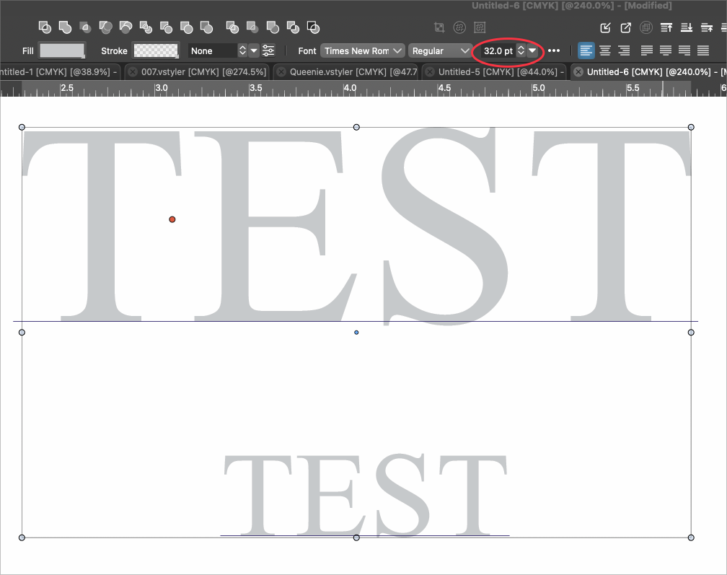Click the Fill color swatch
The height and width of the screenshot is (575, 727).
(62, 51)
